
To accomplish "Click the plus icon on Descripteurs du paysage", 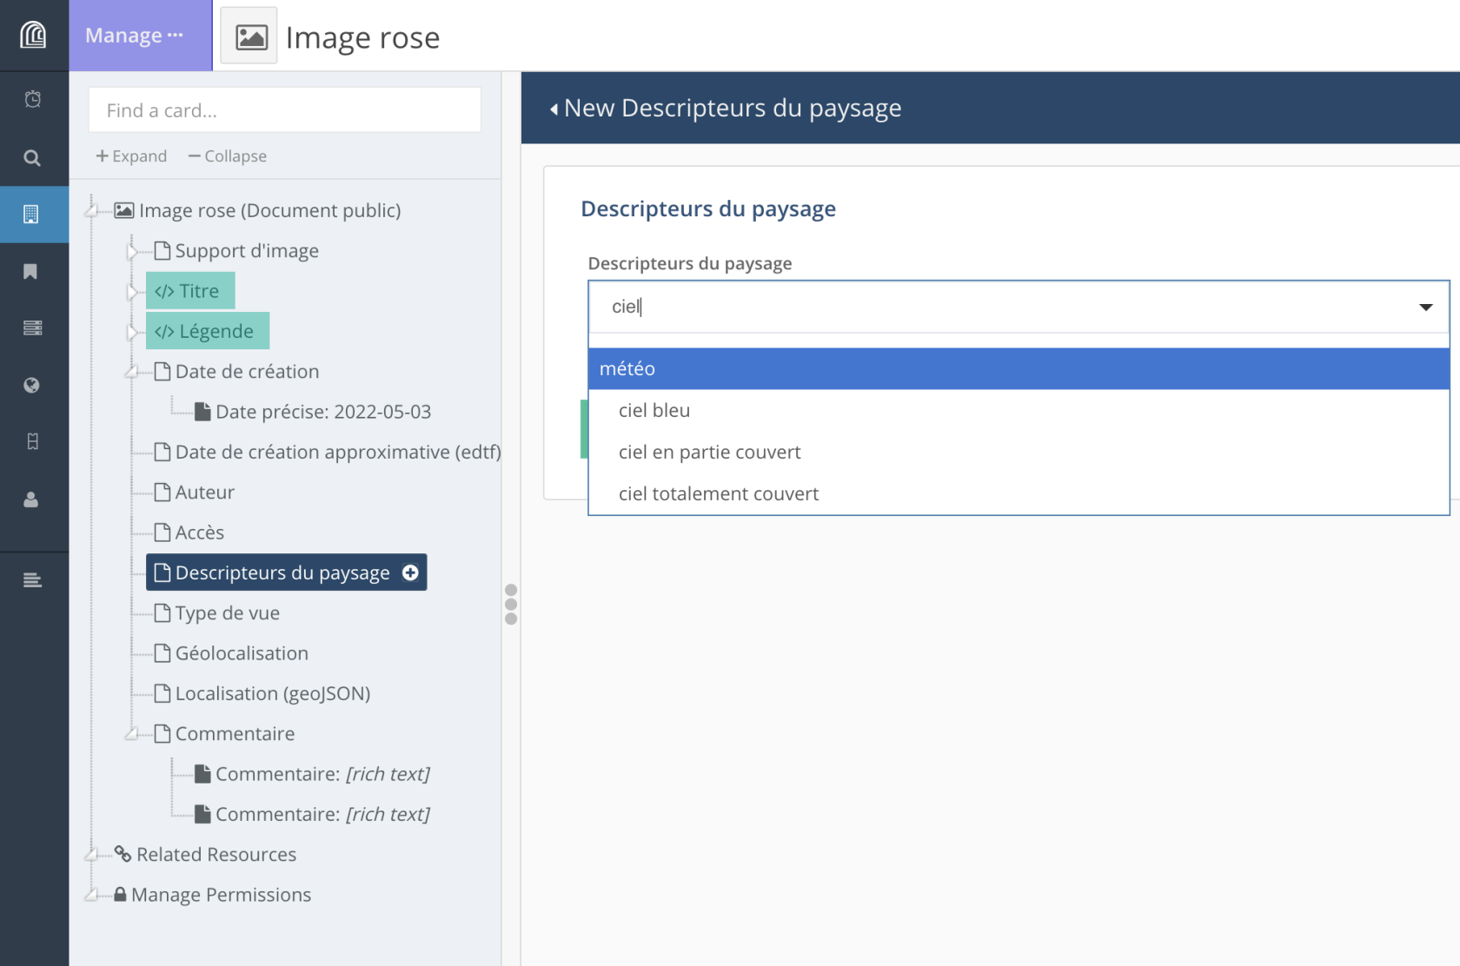I will [x=410, y=572].
